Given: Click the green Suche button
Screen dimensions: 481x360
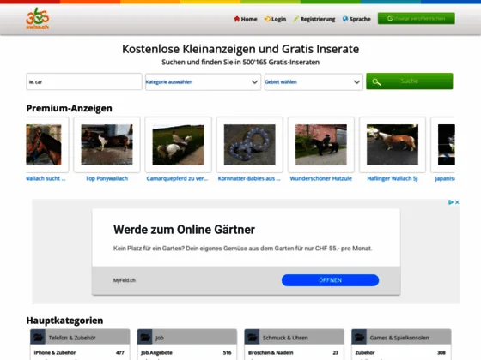Looking at the screenshot, I should pyautogui.click(x=410, y=81).
